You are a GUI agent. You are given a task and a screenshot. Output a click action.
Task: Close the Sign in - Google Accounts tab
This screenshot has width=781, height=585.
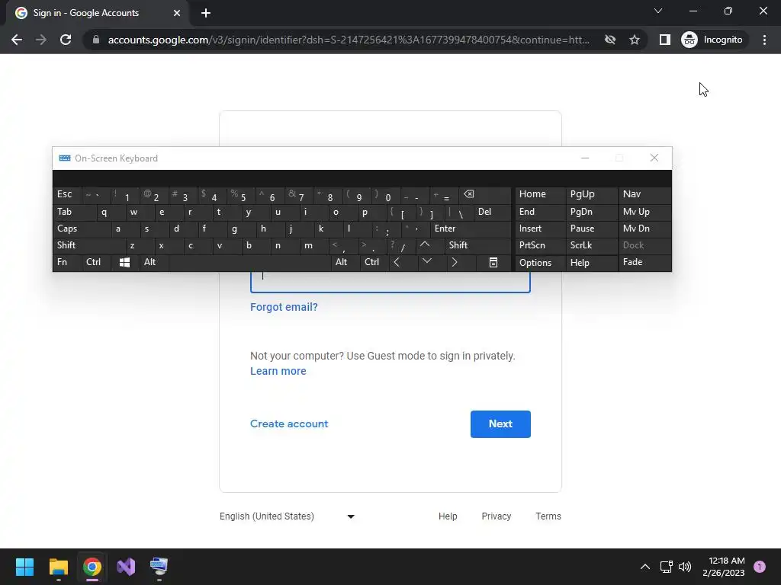[x=177, y=13]
